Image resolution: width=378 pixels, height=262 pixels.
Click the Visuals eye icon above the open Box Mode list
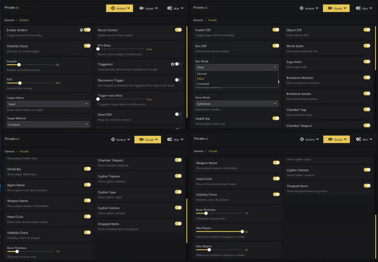point(330,8)
